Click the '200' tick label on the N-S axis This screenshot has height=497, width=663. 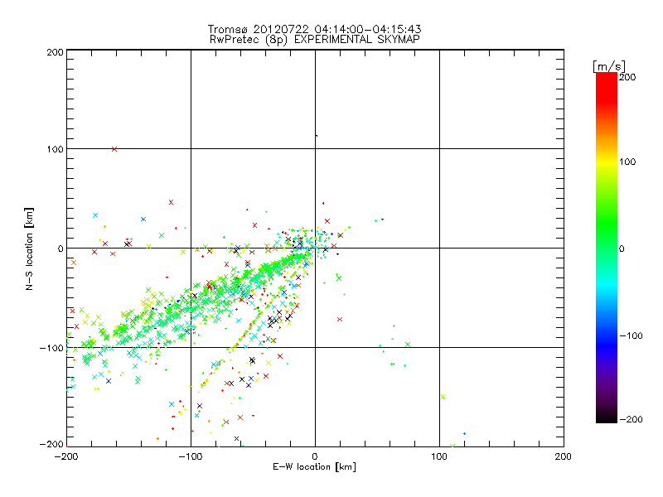pyautogui.click(x=55, y=52)
